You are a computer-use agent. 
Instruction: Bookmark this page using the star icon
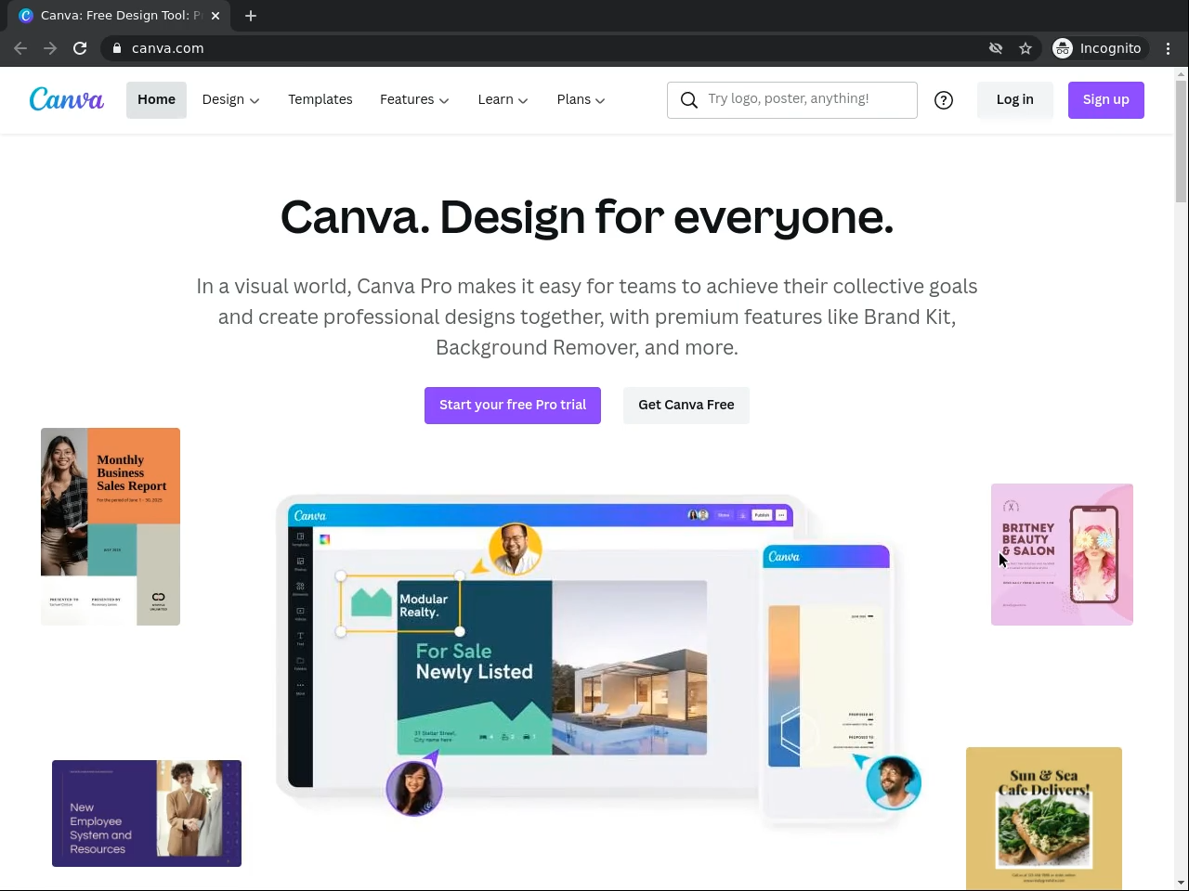tap(1026, 48)
